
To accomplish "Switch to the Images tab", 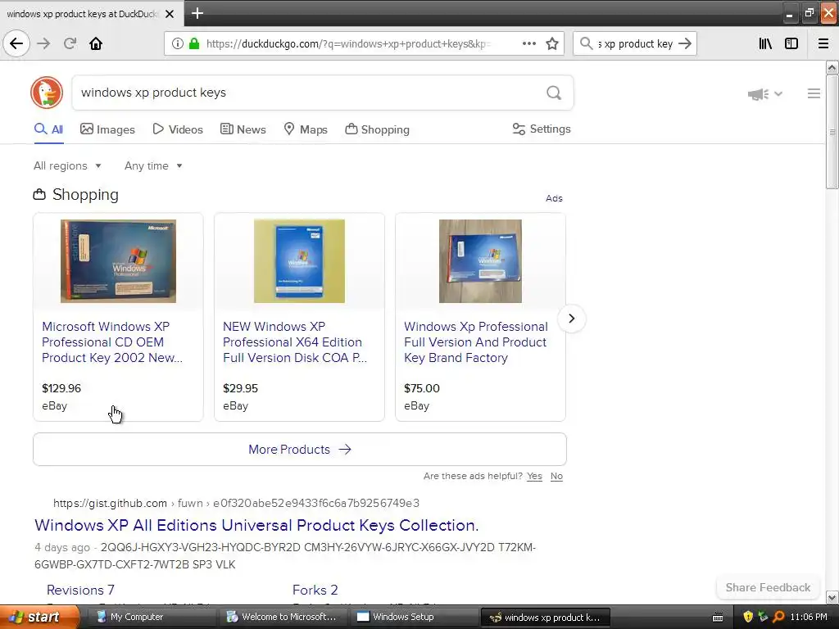I will (107, 129).
